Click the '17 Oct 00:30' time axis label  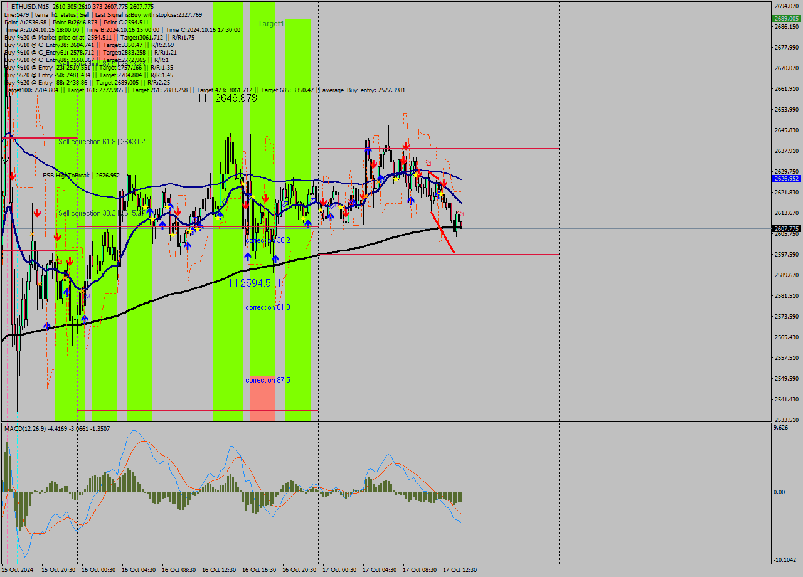click(x=339, y=570)
